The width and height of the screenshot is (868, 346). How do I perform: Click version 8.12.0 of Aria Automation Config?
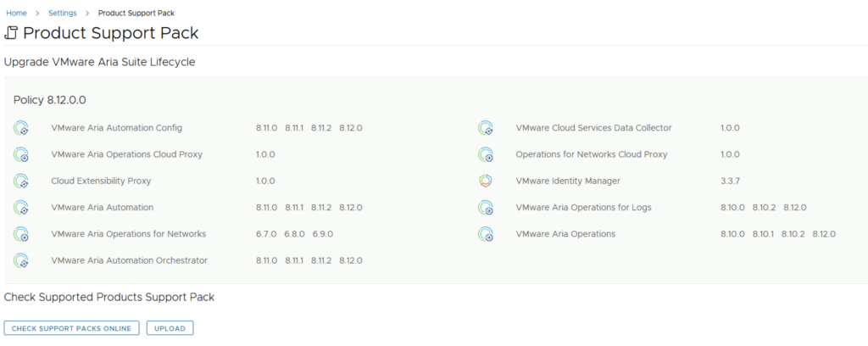click(351, 128)
